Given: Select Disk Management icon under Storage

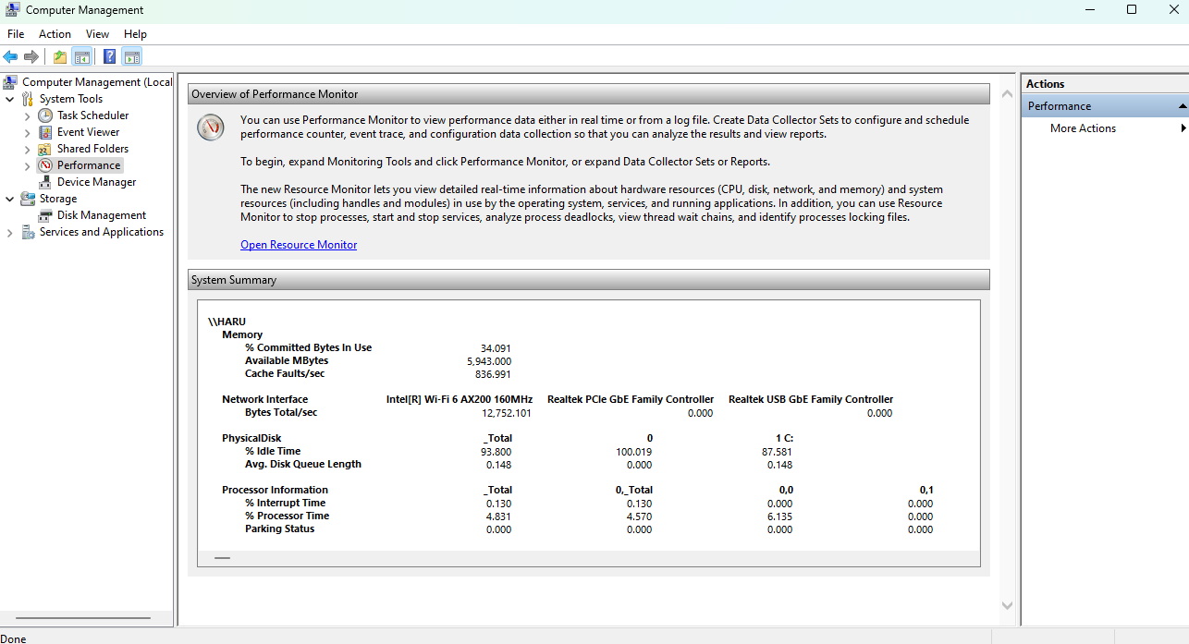Looking at the screenshot, I should [45, 215].
